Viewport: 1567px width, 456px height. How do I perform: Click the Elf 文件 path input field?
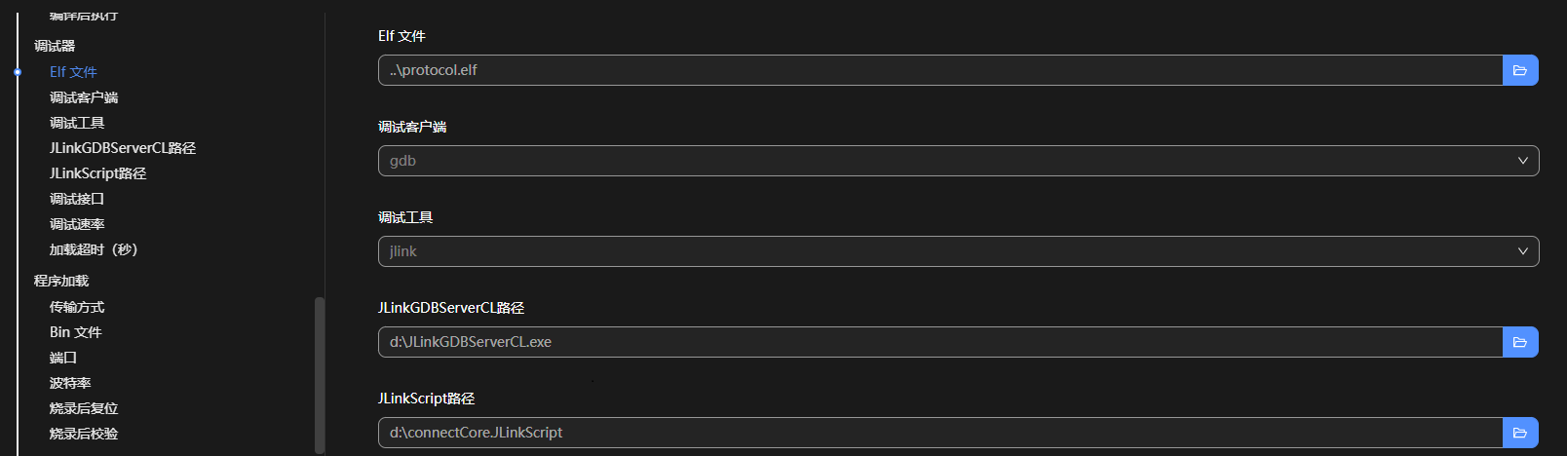click(x=939, y=70)
